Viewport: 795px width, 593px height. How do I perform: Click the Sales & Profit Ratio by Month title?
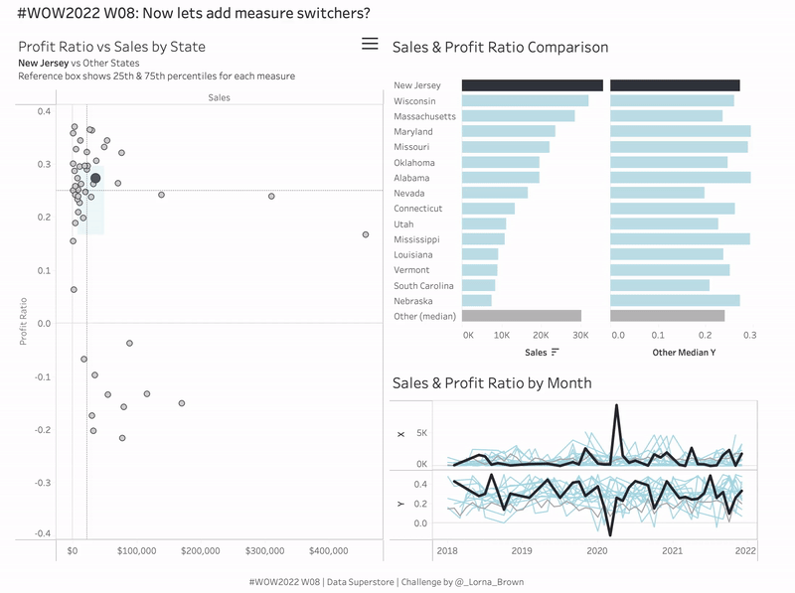tap(492, 383)
